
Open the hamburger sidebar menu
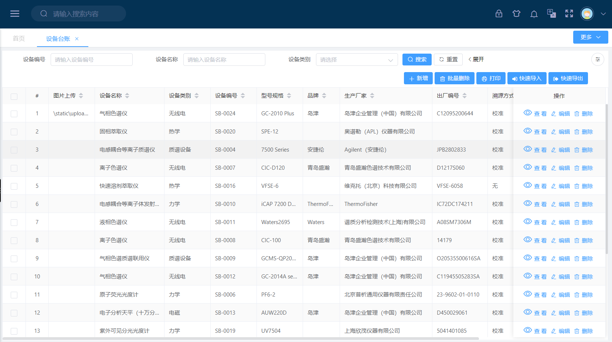pos(15,14)
